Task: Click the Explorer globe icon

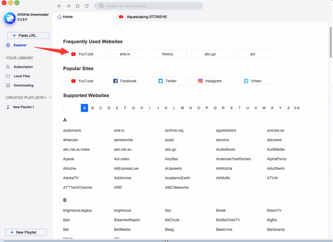Action: click(x=8, y=45)
